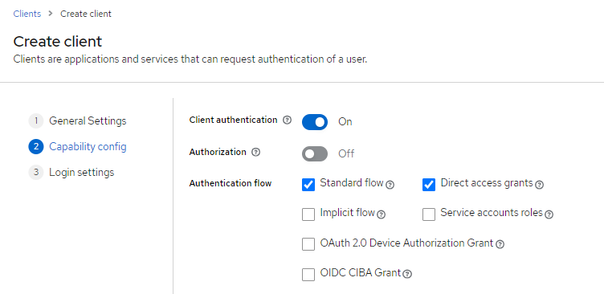
Task: Open OAuth 2.0 Device Authorization Grant help icon
Action: tap(500, 244)
